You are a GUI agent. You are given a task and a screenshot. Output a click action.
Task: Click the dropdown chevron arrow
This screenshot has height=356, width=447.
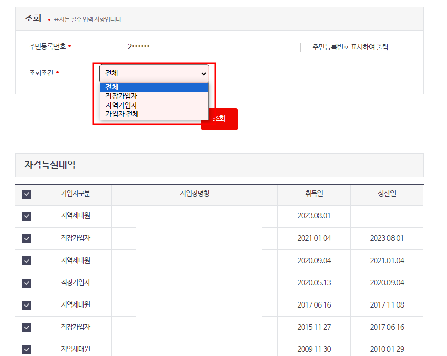(204, 73)
